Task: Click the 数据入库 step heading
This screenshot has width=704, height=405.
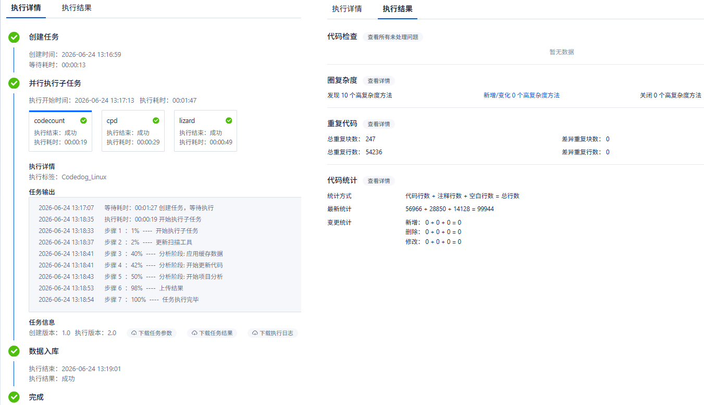Action: [44, 351]
